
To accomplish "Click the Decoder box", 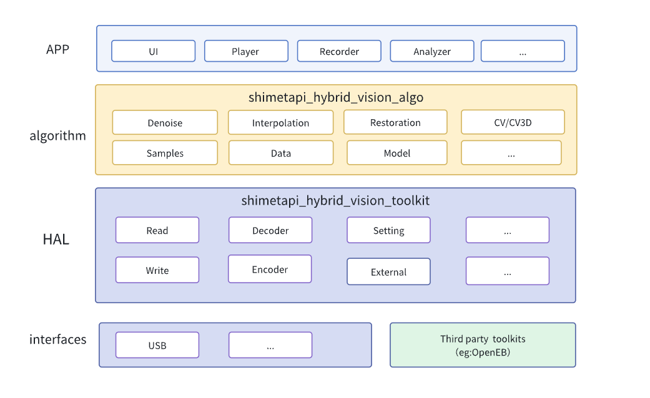I will (x=270, y=230).
